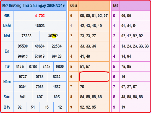Click the 'Nhì' row label
The height and width of the screenshot is (113, 151).
click(7, 36)
